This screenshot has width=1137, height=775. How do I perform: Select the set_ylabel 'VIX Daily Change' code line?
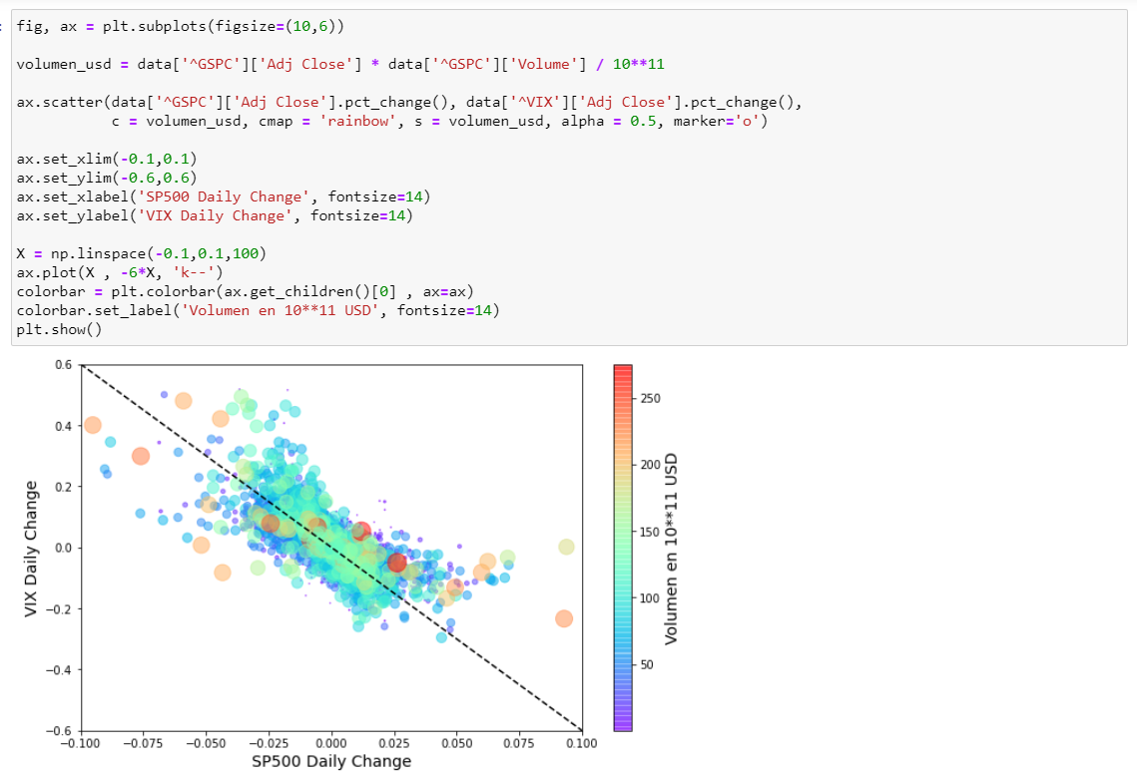215,215
